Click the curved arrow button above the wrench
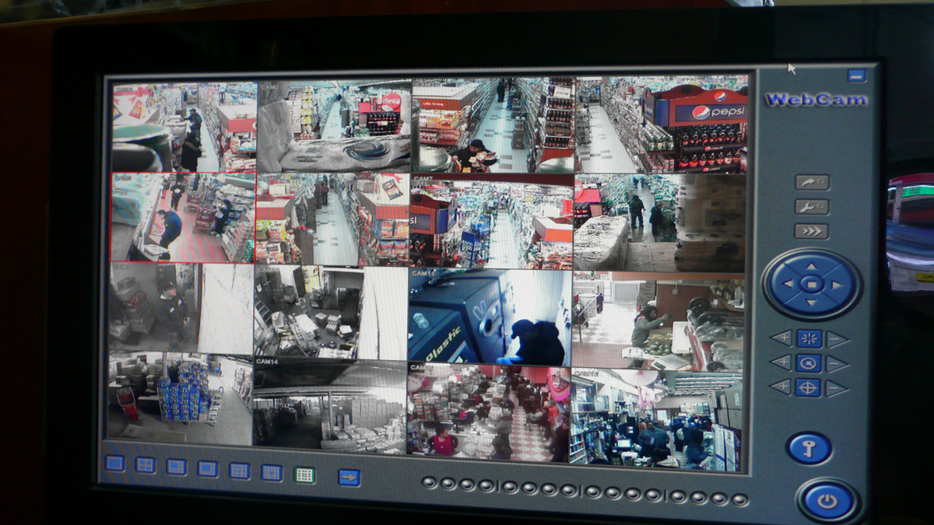This screenshot has height=525, width=934. pos(811,182)
